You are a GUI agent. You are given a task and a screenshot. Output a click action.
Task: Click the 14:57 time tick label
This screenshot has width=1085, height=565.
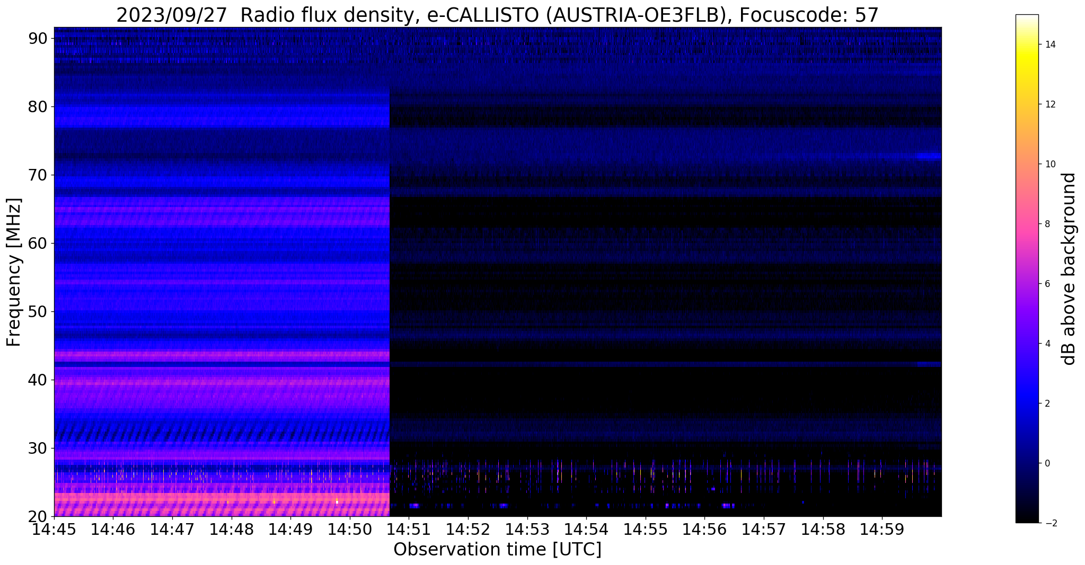(x=764, y=529)
